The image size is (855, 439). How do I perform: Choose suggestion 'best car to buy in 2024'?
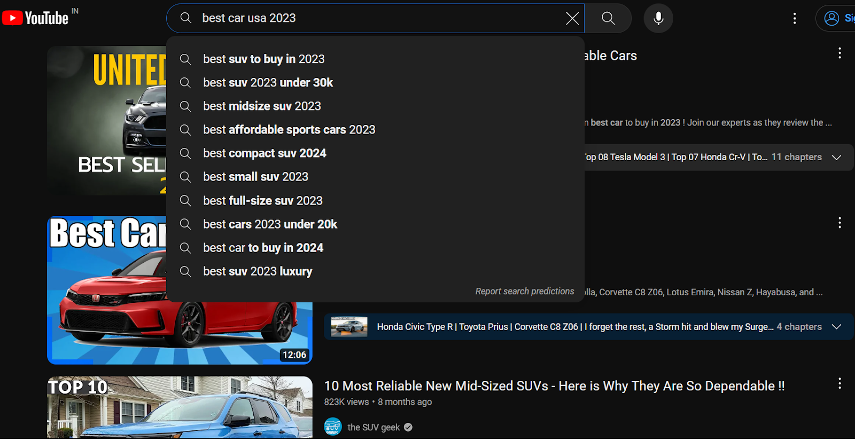point(375,247)
